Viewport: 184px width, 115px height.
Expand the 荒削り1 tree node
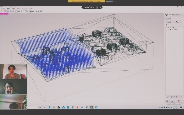pos(169,29)
